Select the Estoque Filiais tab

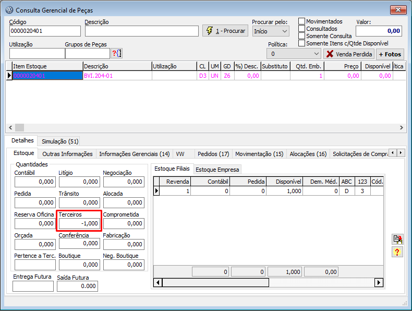tap(172, 169)
